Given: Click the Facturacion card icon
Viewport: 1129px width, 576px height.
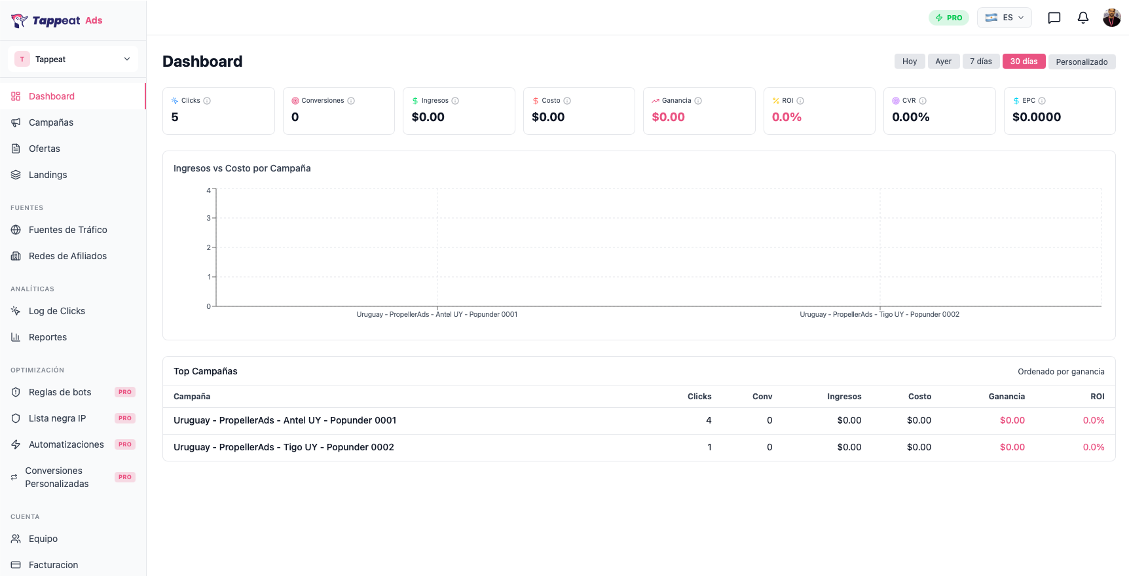Looking at the screenshot, I should pyautogui.click(x=16, y=565).
